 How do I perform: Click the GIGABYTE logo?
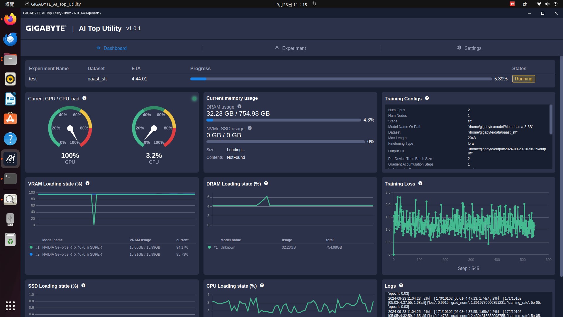pos(46,28)
